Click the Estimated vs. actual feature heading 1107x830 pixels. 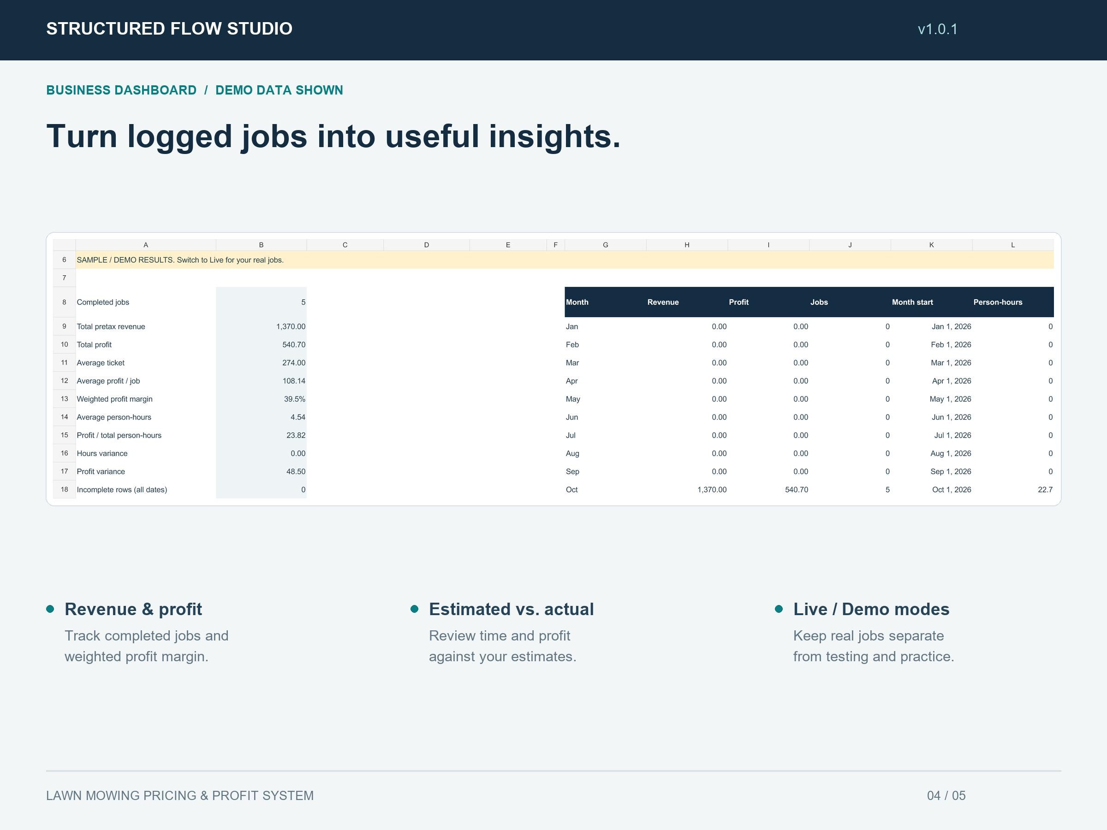coord(512,609)
